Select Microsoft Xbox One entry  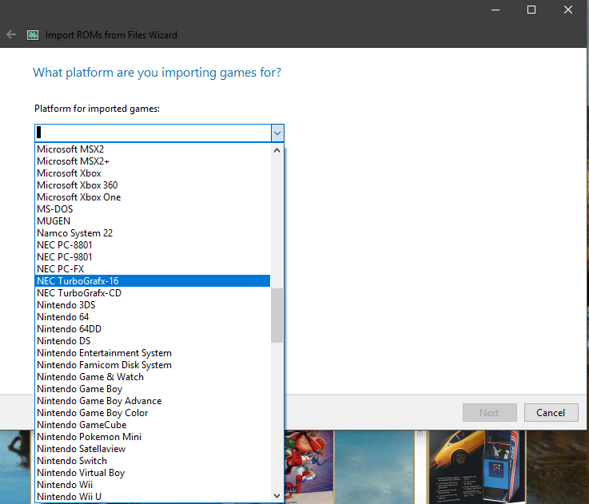coord(153,197)
